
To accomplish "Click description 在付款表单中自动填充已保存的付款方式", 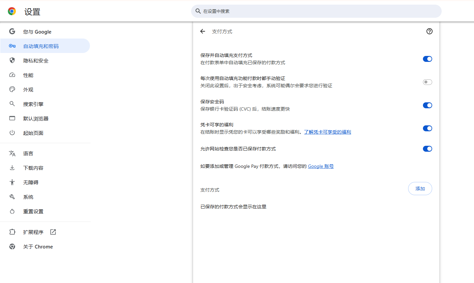I will click(243, 63).
